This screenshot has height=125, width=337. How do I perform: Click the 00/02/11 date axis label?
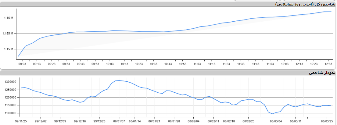[213, 121]
